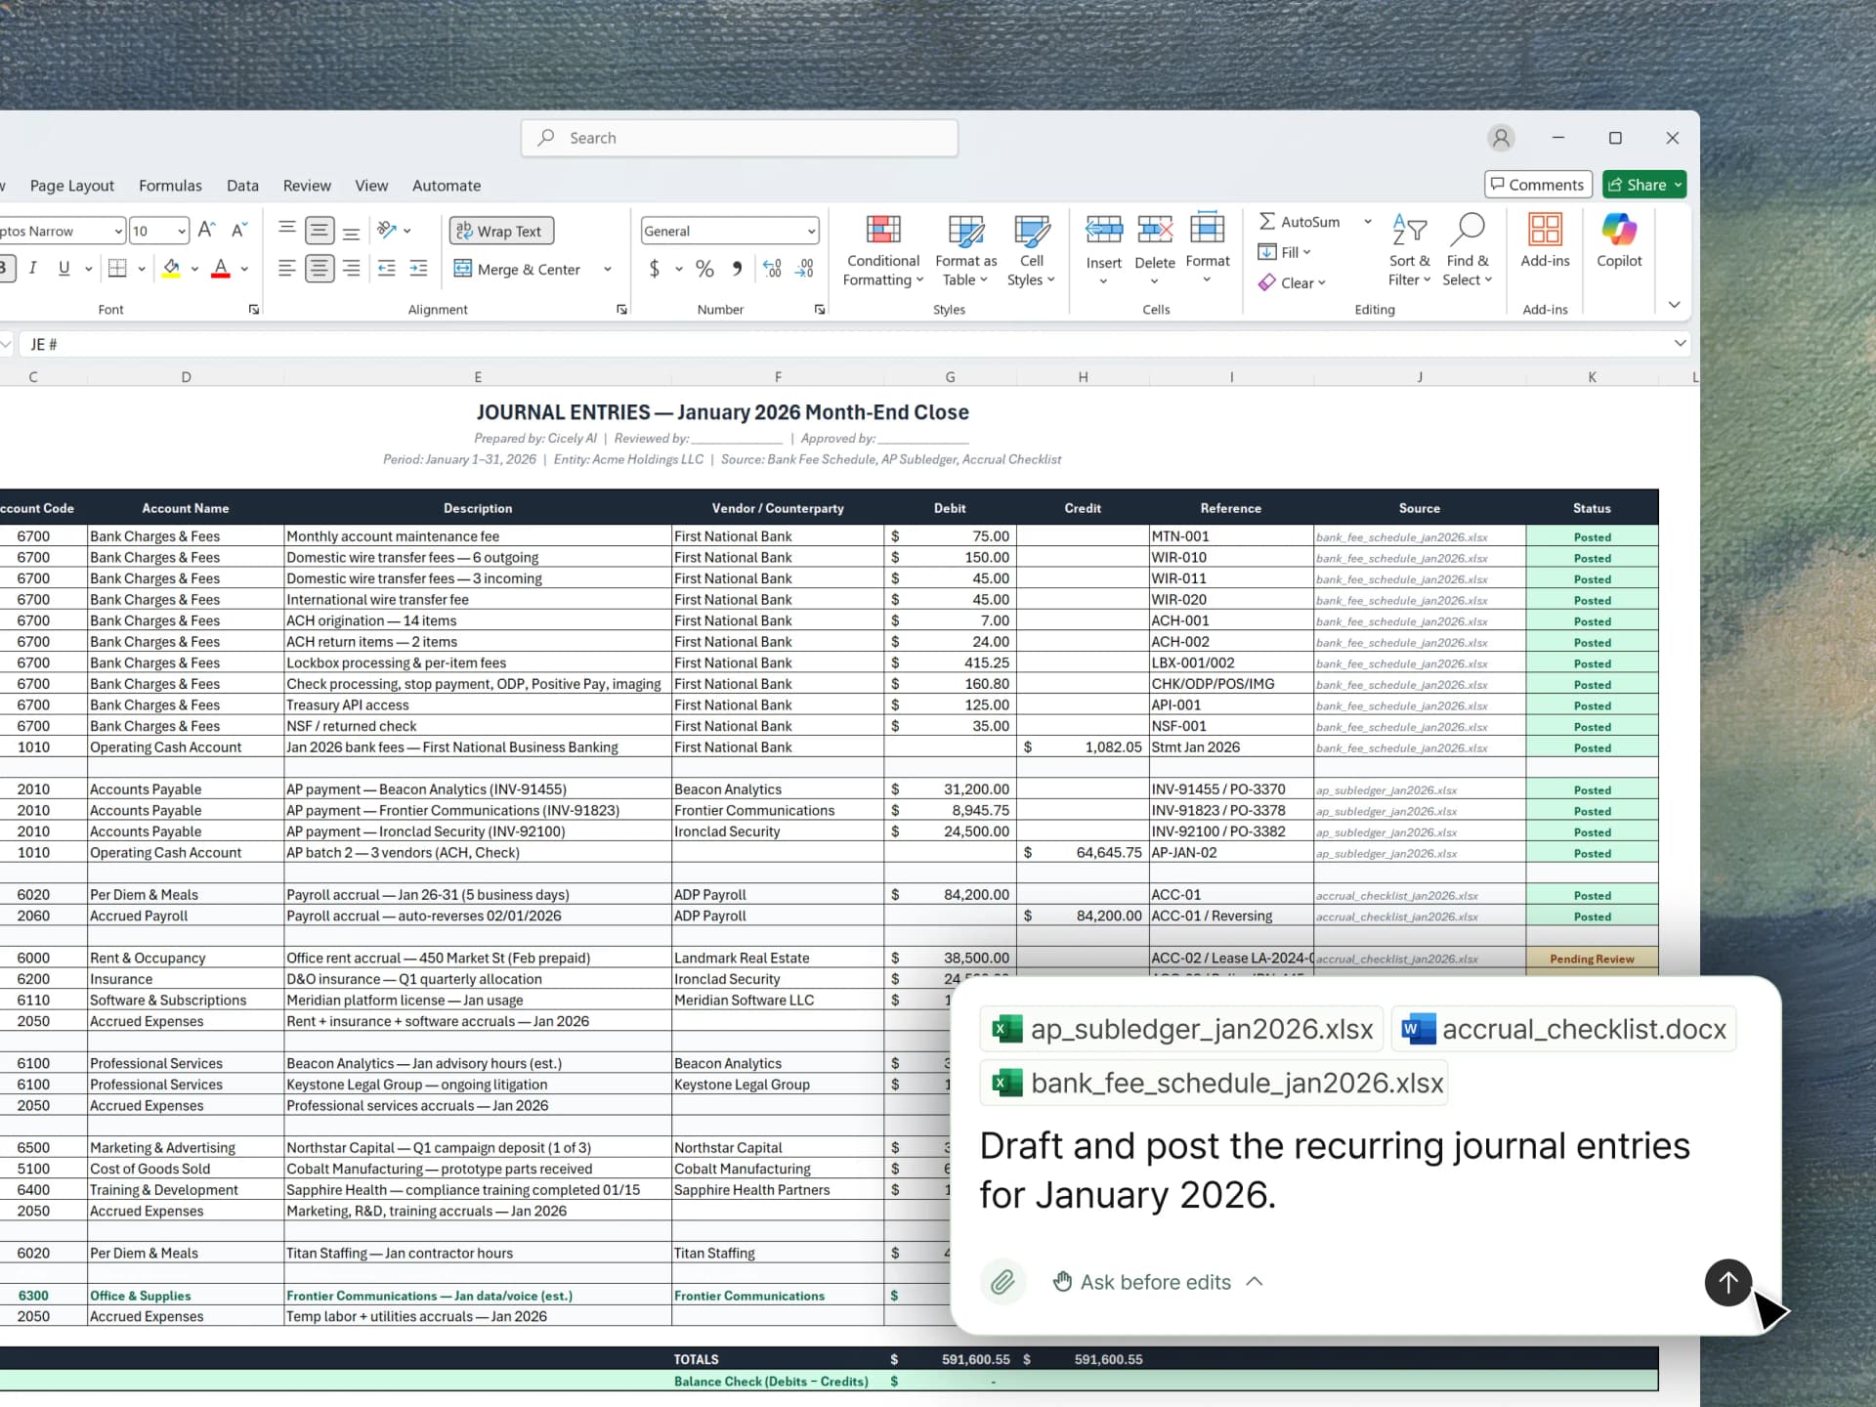Apply the yellow fill color

point(171,269)
